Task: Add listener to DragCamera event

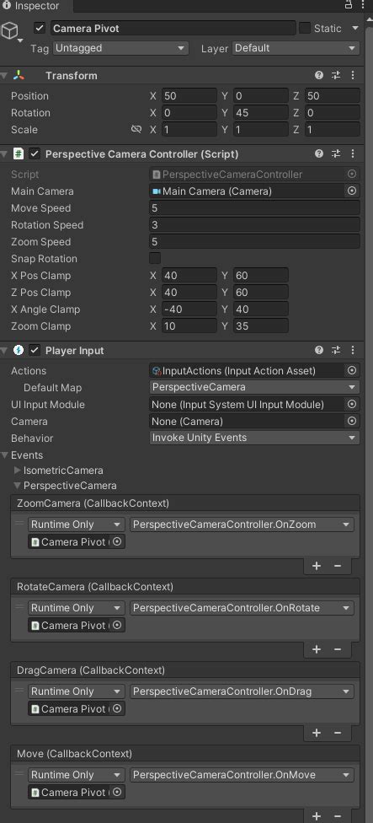Action: (x=317, y=733)
